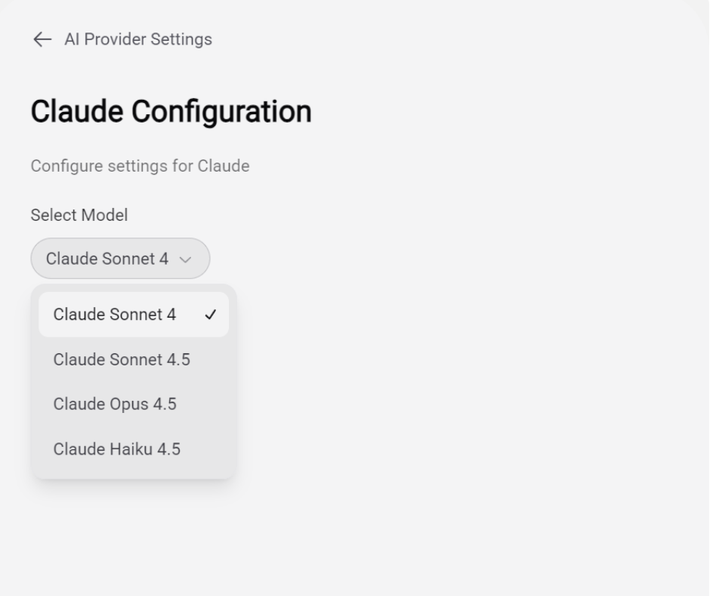
Task: Select the highlighted Claude Sonnet 4 option
Action: 115,315
